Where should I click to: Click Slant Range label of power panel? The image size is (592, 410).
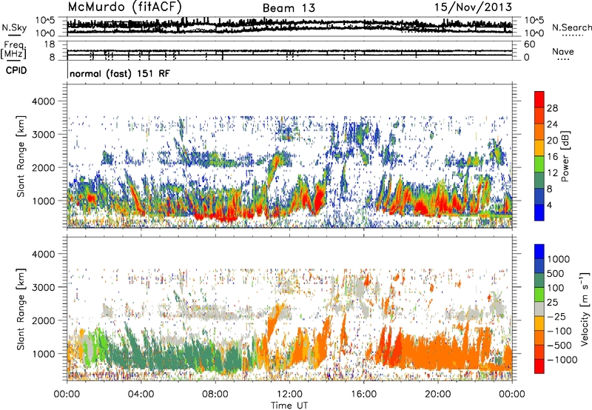(21, 156)
